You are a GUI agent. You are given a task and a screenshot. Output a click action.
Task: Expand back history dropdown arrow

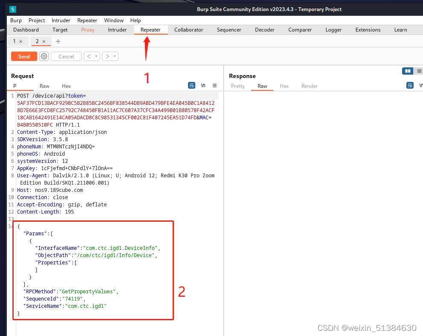click(96, 56)
